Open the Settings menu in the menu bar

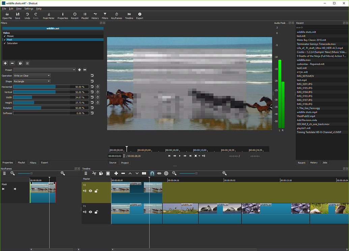pyautogui.click(x=29, y=9)
